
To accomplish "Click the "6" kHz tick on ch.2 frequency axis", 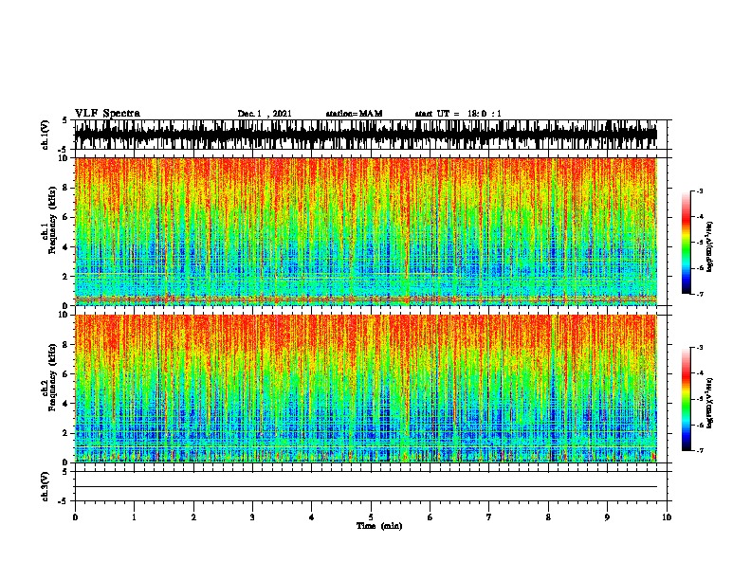I will click(x=65, y=374).
